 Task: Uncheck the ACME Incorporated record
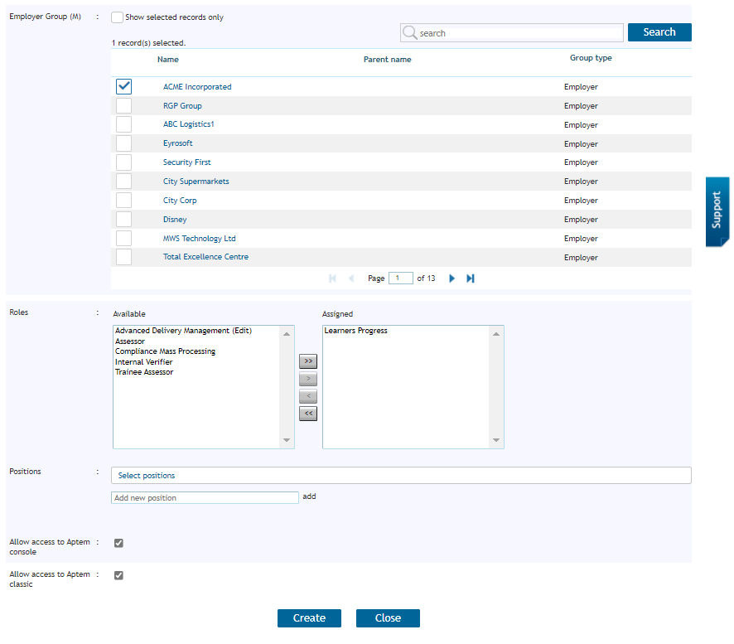point(123,86)
